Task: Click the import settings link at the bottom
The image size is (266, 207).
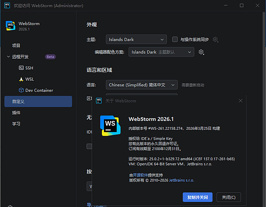Action: coord(97,205)
